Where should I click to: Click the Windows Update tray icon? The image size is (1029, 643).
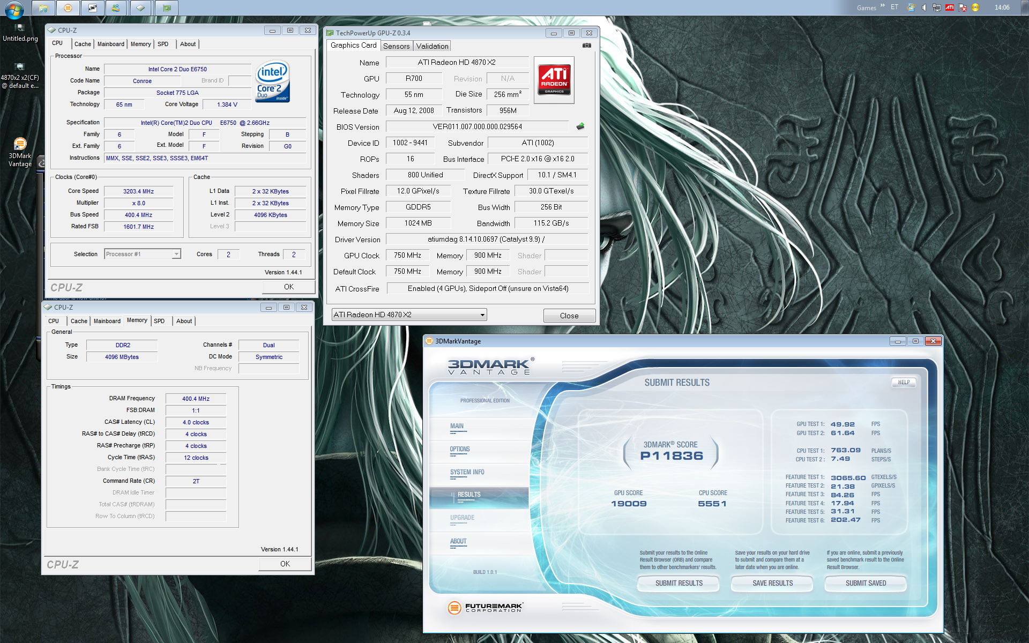click(911, 8)
